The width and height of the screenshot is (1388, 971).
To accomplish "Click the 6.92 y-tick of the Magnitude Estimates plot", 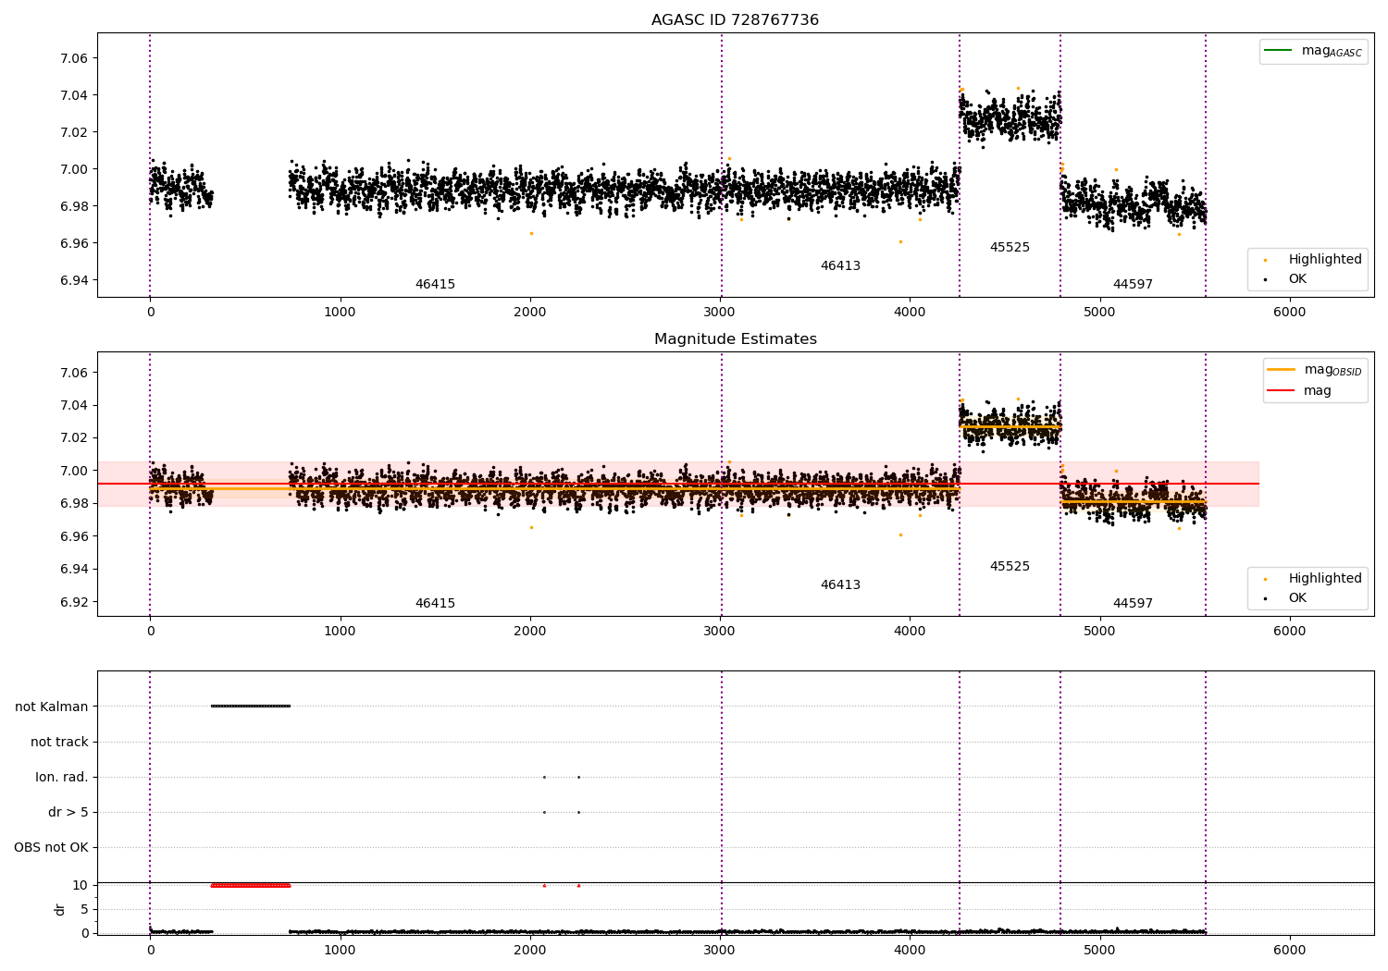I will tap(74, 602).
